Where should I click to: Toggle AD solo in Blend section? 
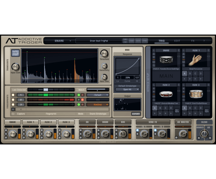[210, 138]
